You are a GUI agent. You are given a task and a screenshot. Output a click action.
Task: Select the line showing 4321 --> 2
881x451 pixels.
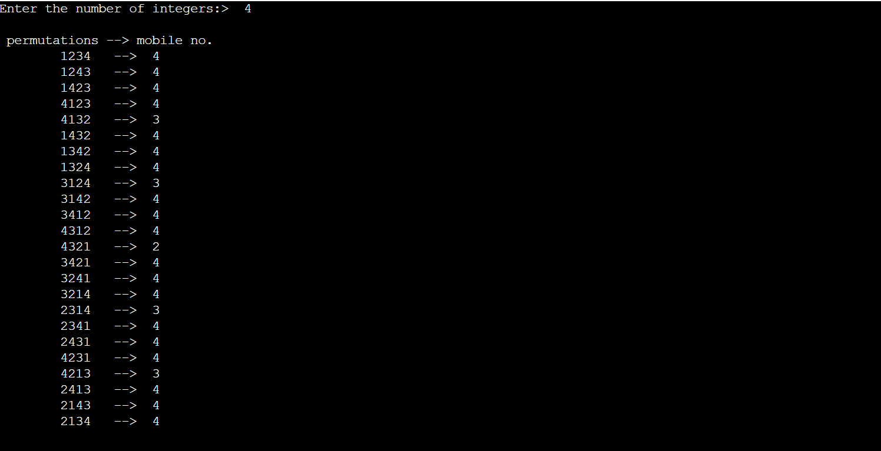tap(109, 246)
